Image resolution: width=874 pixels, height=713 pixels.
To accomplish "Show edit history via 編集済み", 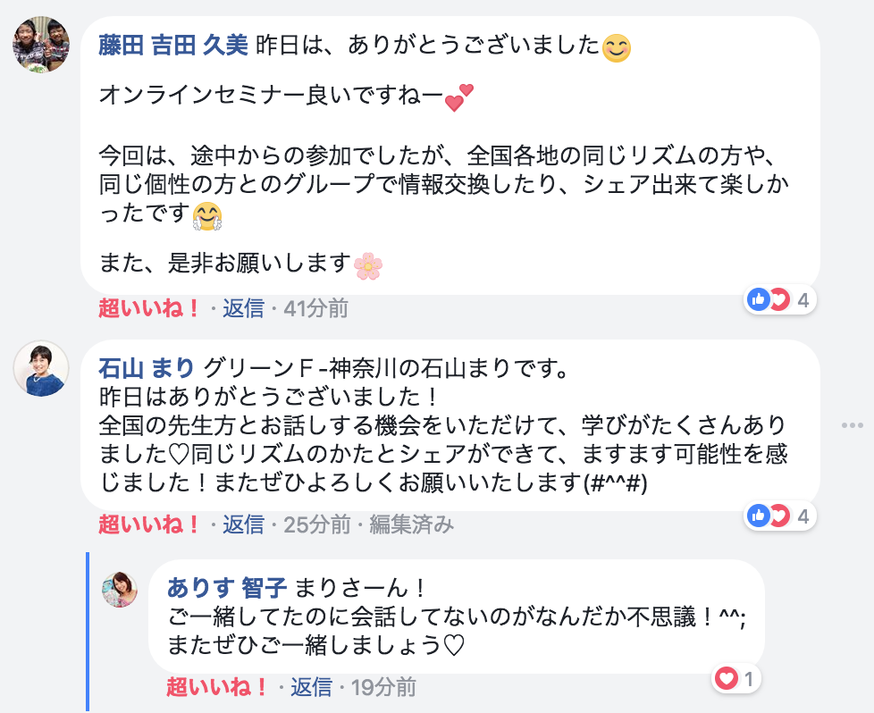I will (411, 524).
